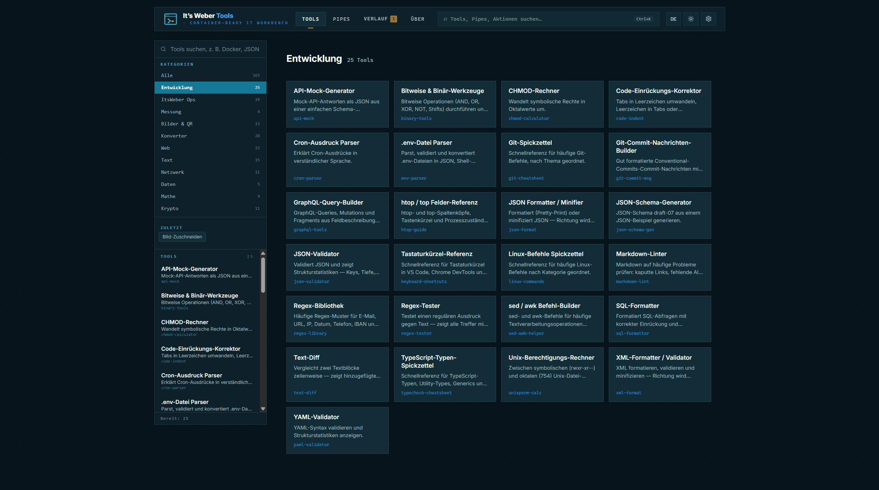This screenshot has height=490, width=879.
Task: Switch to the PIPES tab
Action: coord(341,19)
